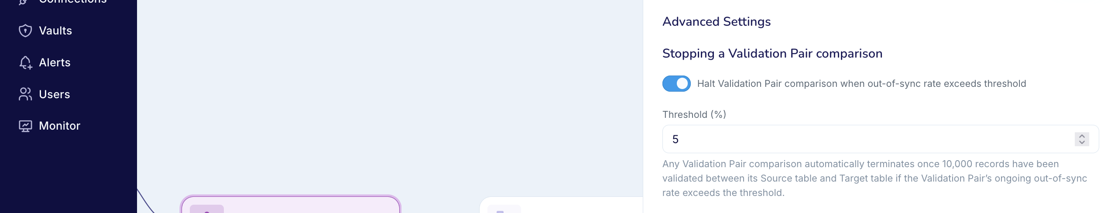This screenshot has height=213, width=1118.
Task: Go to the Alerts section
Action: pos(55,62)
